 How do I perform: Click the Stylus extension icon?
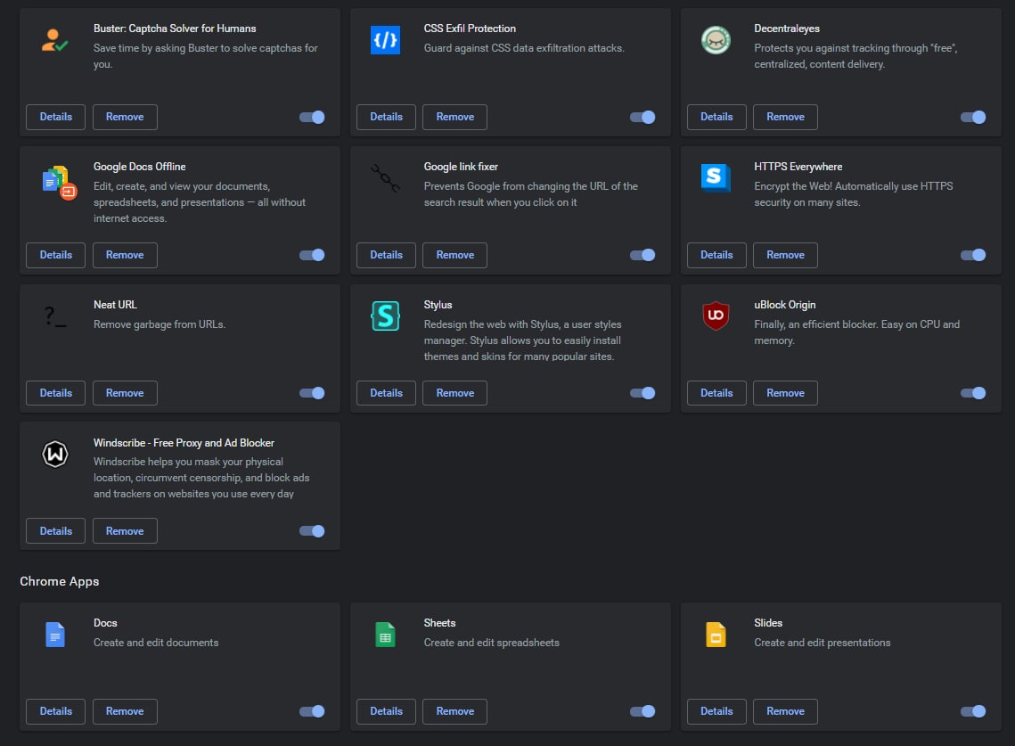pos(385,316)
